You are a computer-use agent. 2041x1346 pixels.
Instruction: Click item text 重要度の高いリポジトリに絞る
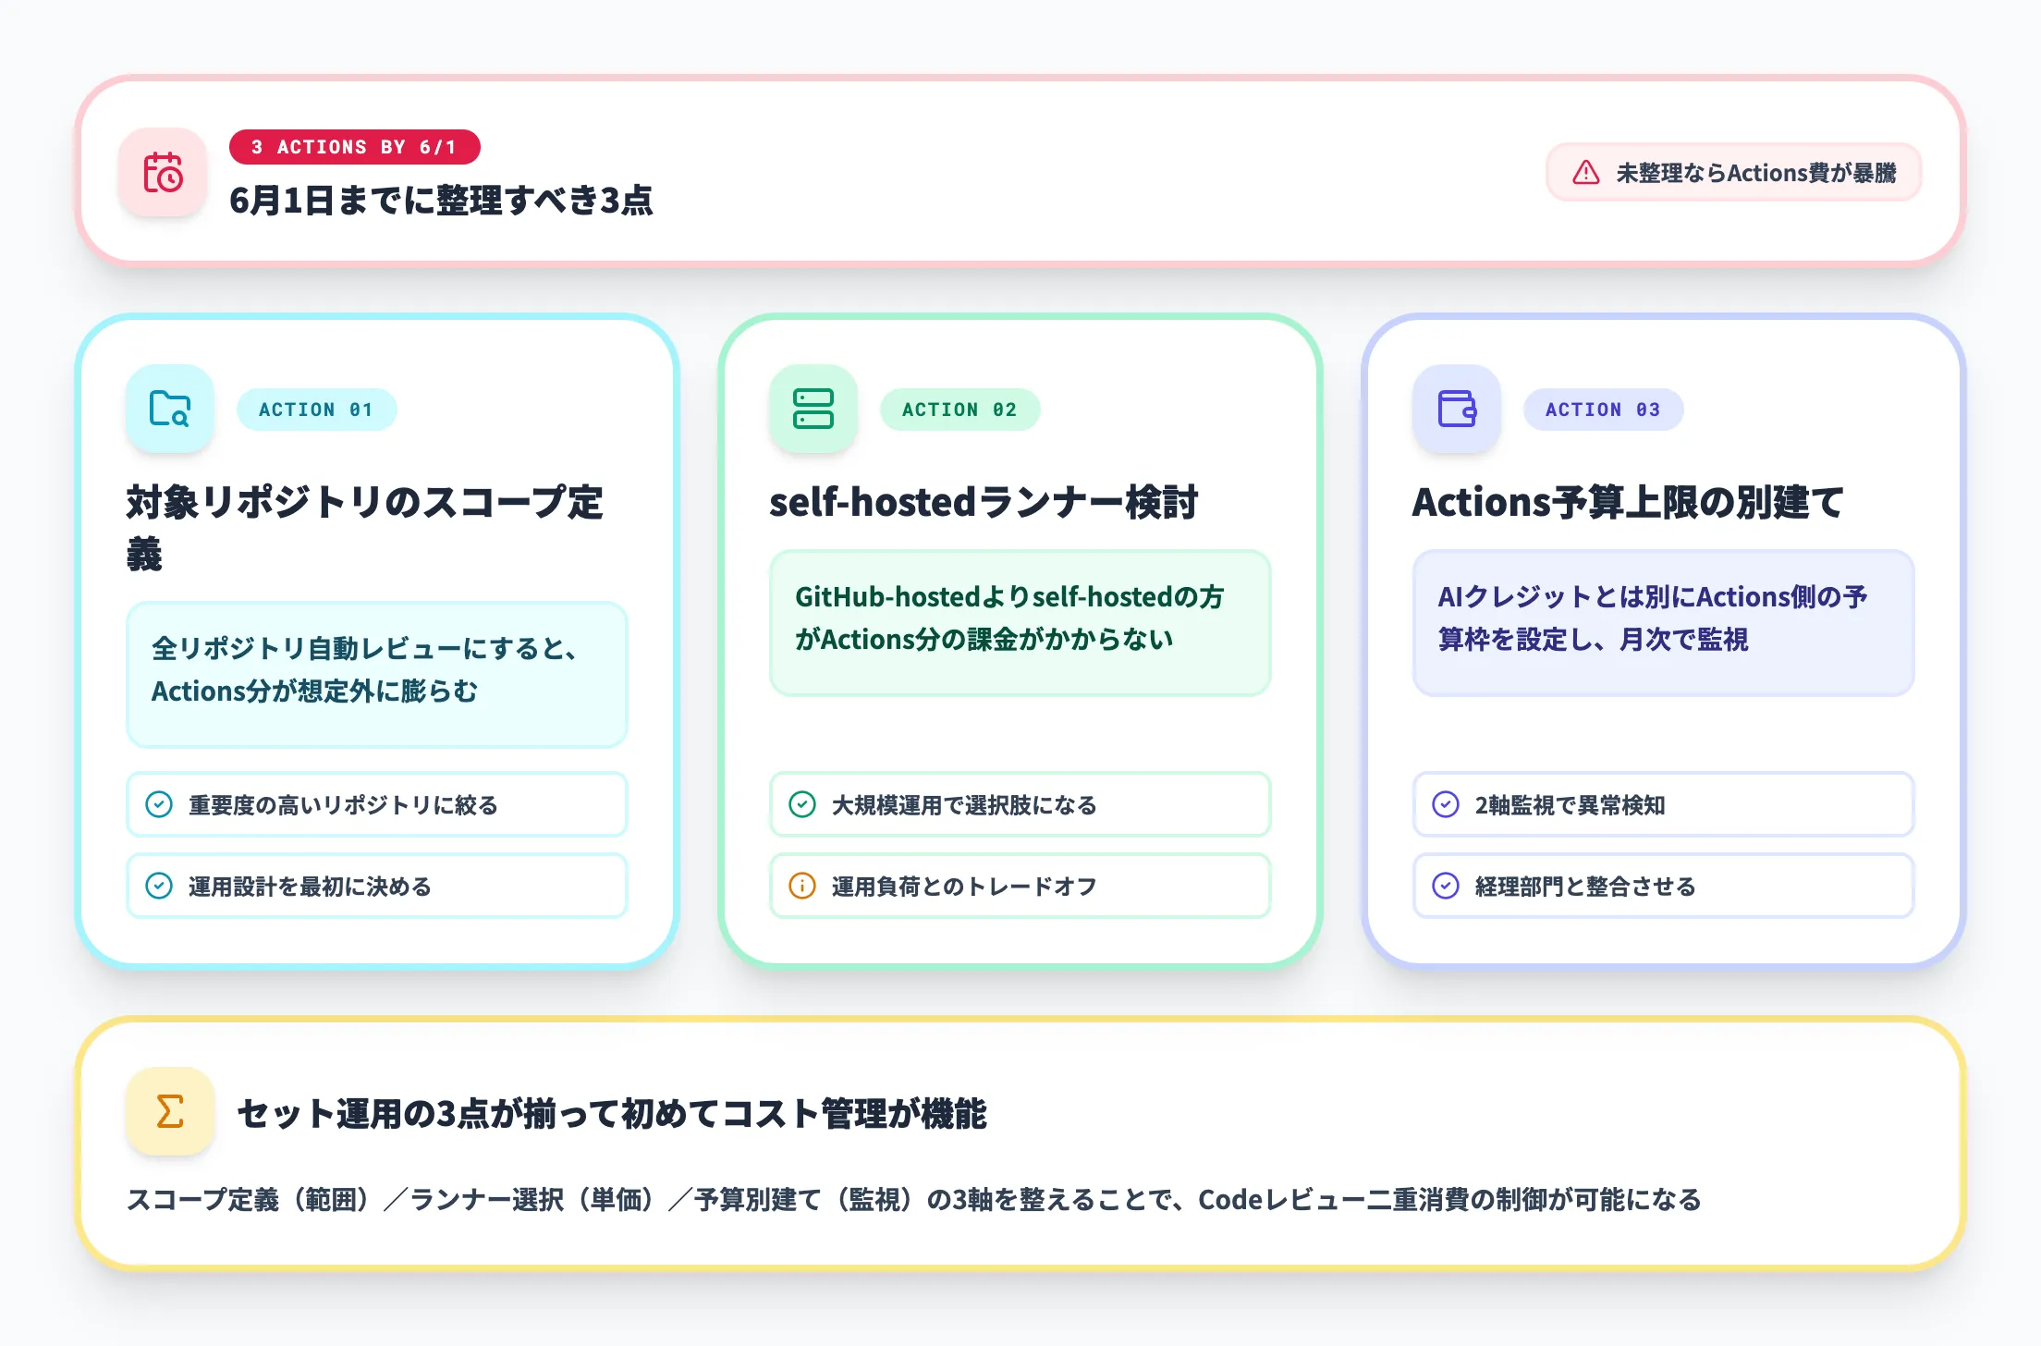(343, 805)
